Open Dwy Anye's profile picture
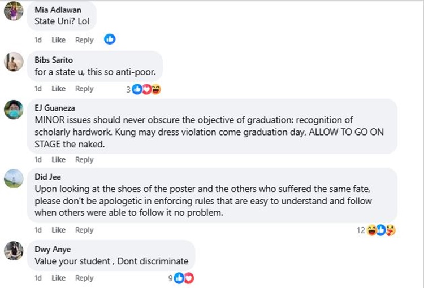Image resolution: width=424 pixels, height=288 pixels. click(x=14, y=250)
